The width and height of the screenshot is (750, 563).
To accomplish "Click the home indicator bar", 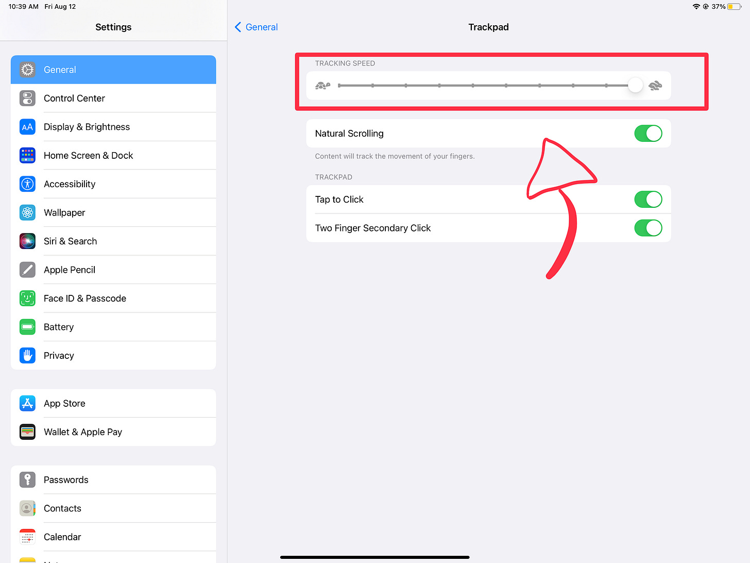I will coord(375,557).
